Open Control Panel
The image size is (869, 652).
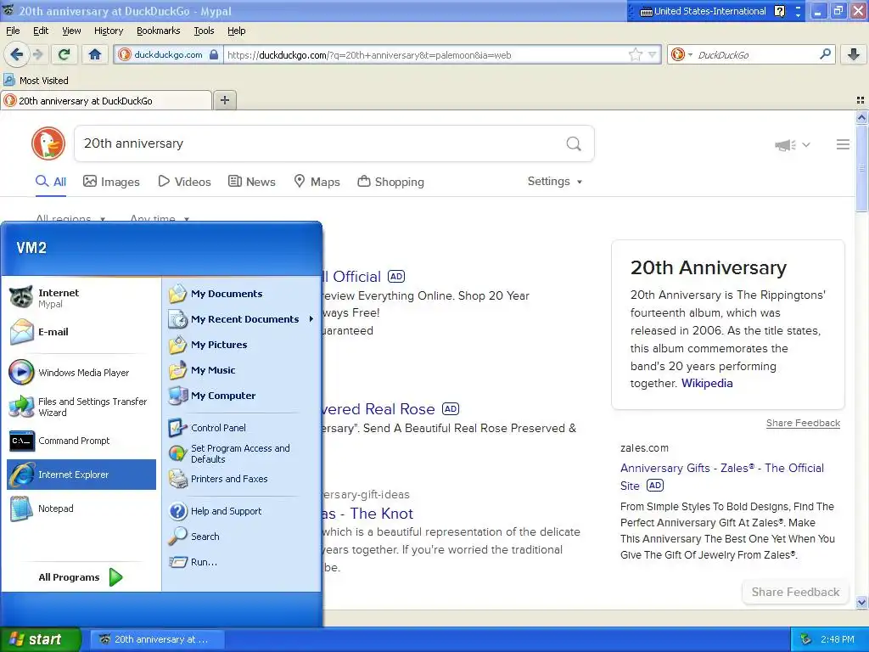(243, 428)
